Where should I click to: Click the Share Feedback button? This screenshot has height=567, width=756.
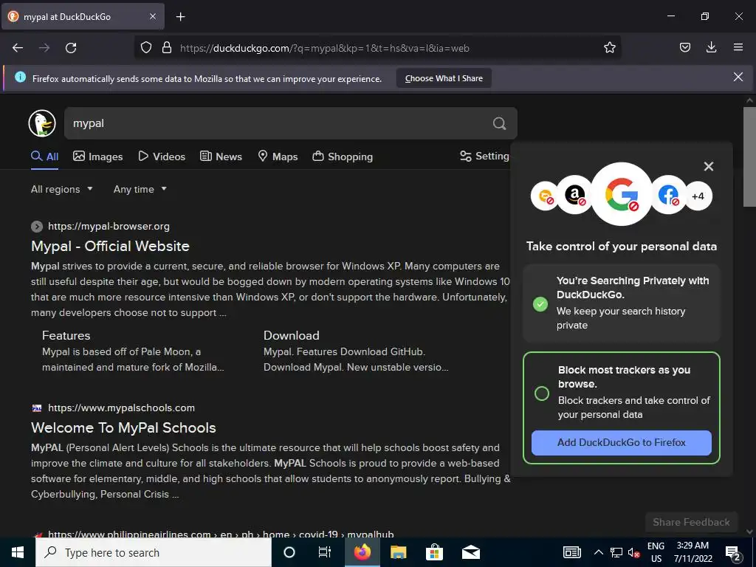[x=691, y=522]
